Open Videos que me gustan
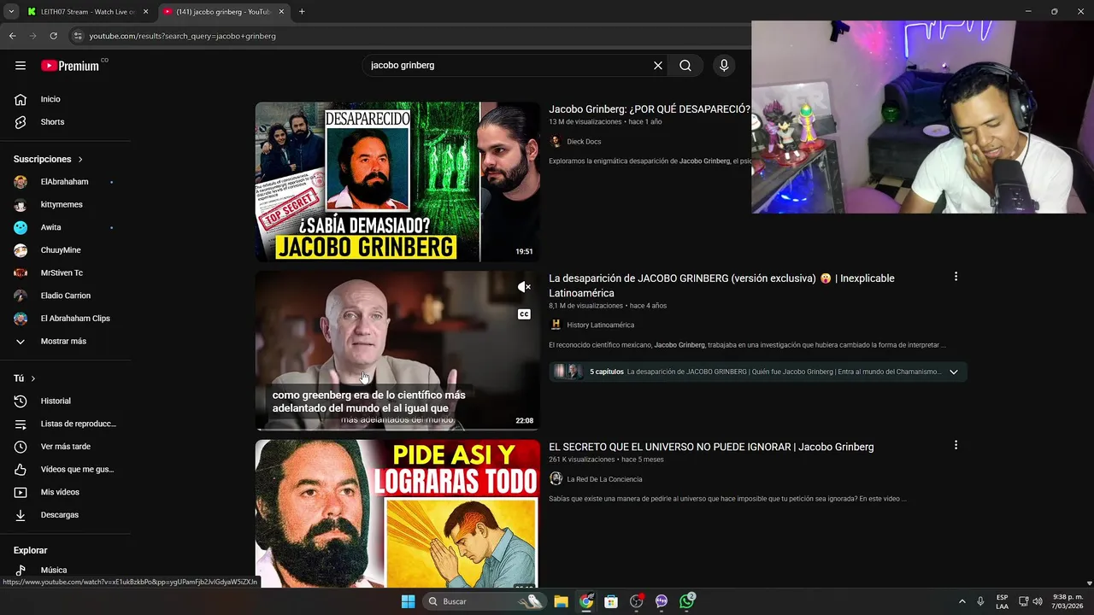The width and height of the screenshot is (1094, 615). 65,470
